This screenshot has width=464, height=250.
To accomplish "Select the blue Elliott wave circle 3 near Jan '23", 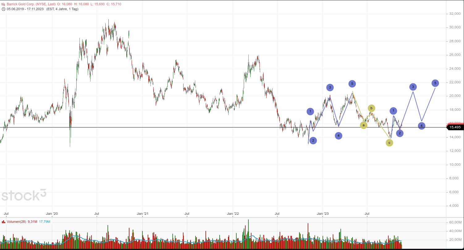I will click(x=330, y=87).
